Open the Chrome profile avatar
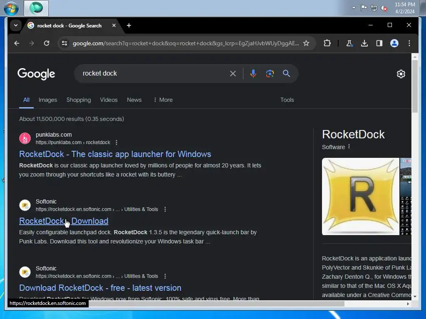The width and height of the screenshot is (426, 319). 394,43
